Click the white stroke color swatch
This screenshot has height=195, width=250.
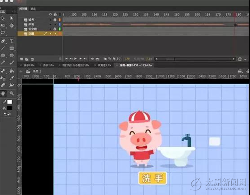[10, 102]
